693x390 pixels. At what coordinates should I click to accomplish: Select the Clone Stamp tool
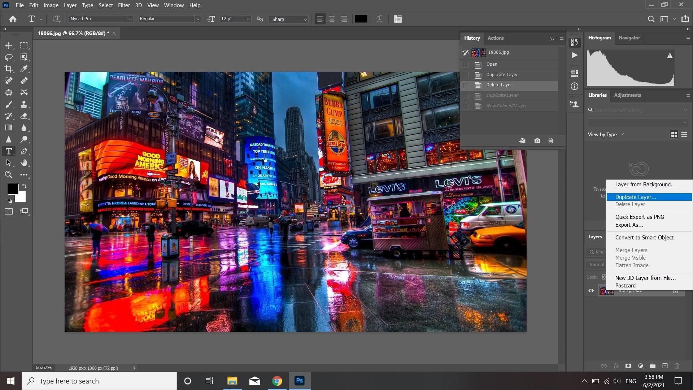coord(24,104)
